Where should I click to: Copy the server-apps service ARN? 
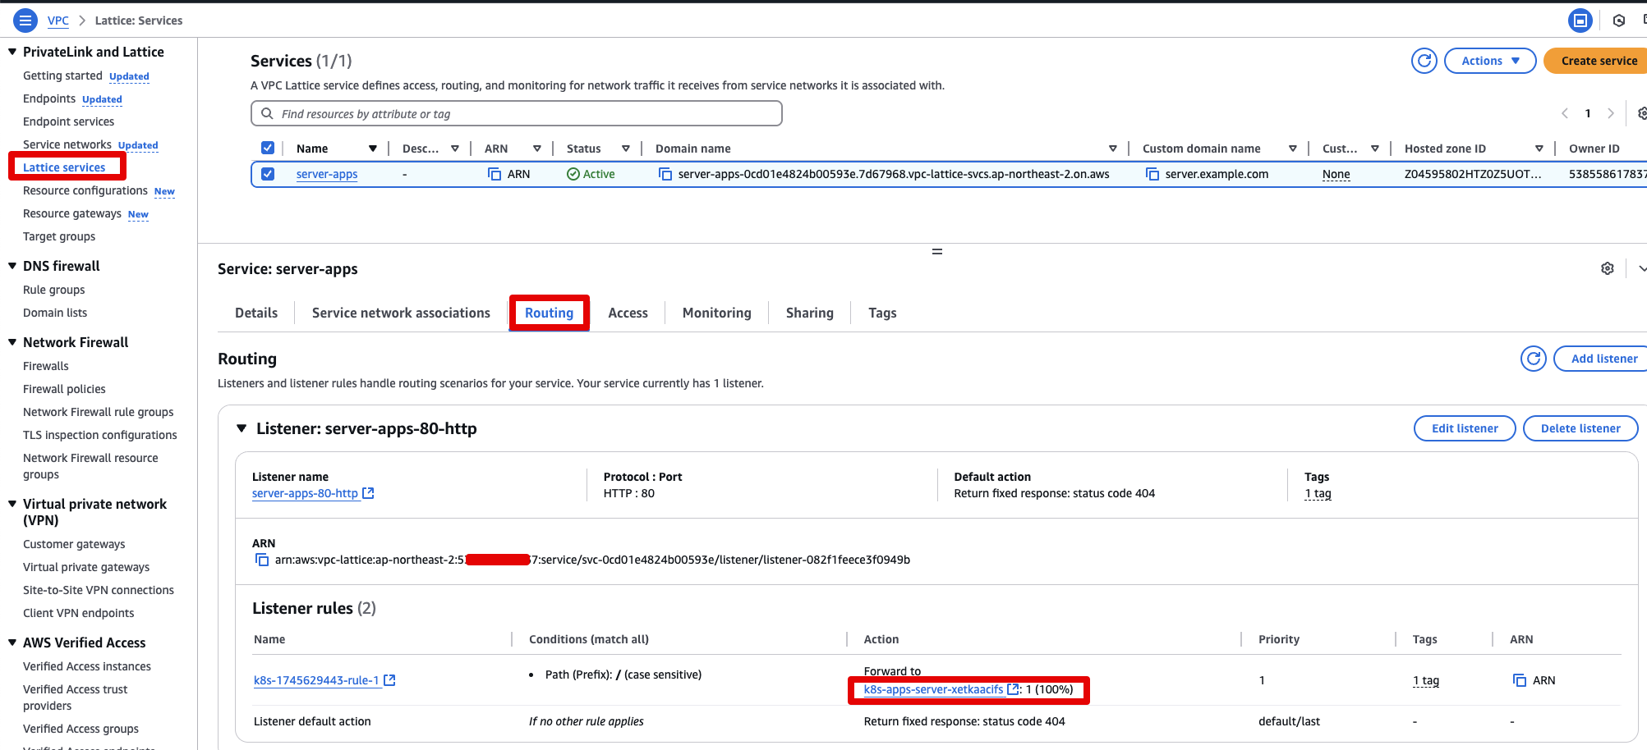[495, 174]
